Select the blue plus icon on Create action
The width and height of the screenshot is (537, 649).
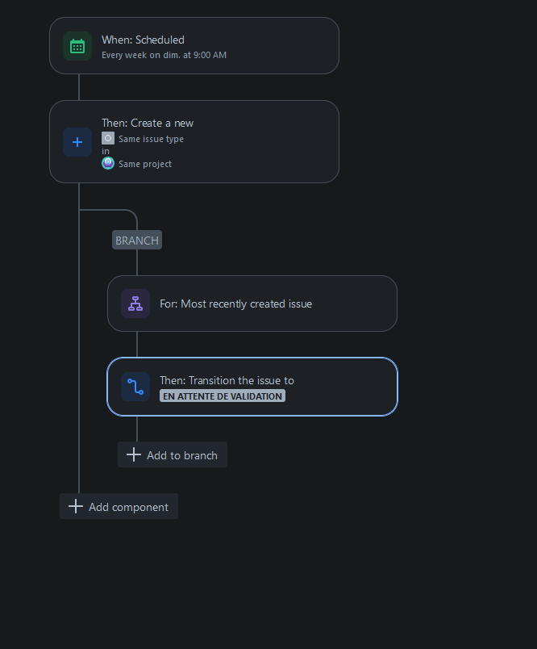(77, 141)
